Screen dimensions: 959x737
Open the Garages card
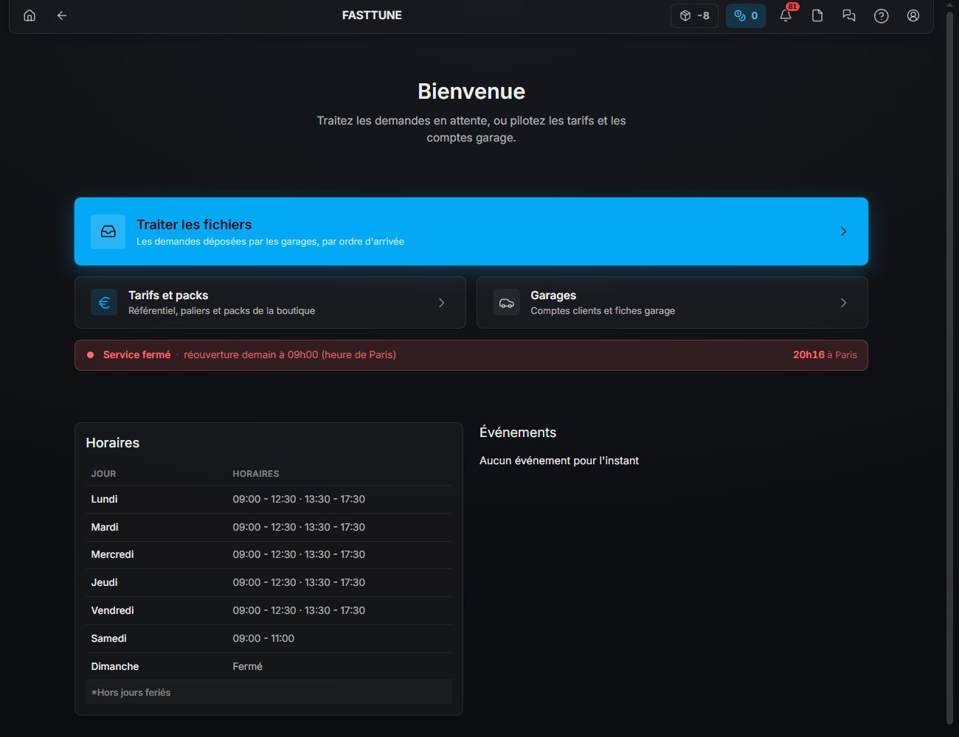672,302
